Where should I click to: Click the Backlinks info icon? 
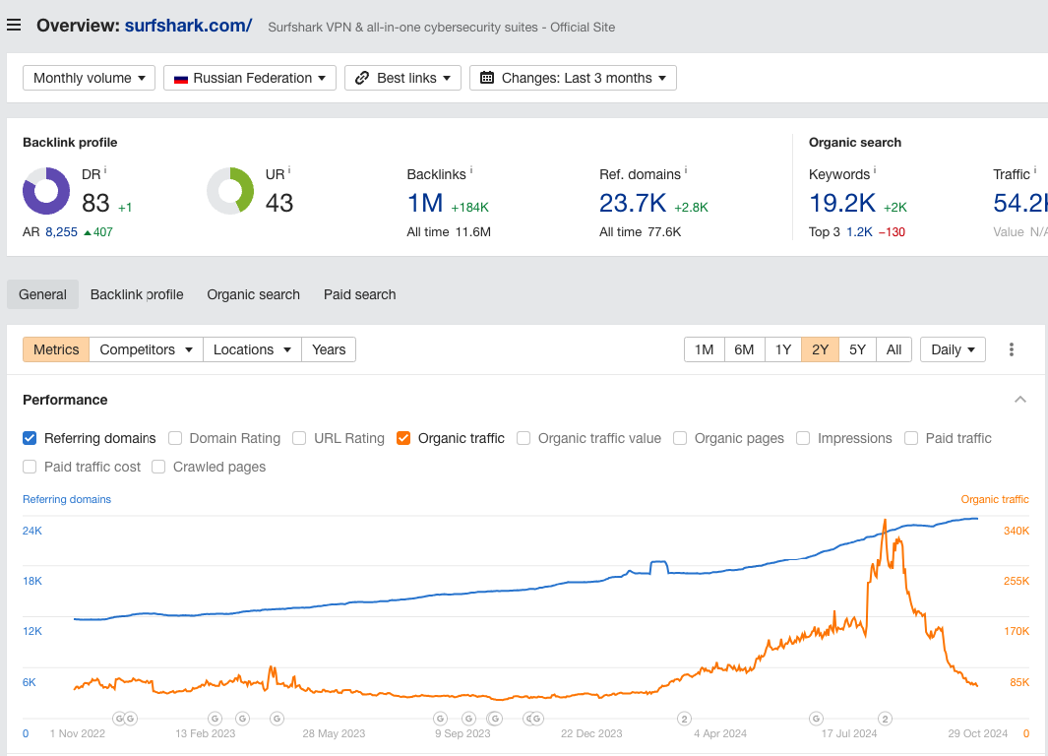point(470,171)
